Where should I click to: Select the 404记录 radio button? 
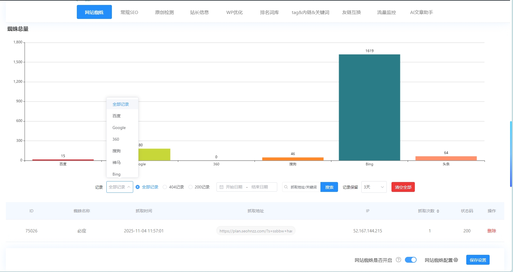(165, 187)
